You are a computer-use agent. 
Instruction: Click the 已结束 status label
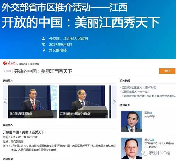(8, 71)
